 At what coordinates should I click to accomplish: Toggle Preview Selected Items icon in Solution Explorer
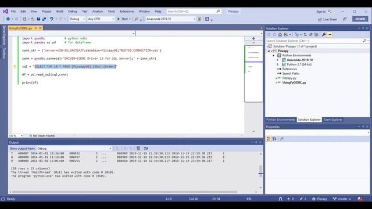330,35
